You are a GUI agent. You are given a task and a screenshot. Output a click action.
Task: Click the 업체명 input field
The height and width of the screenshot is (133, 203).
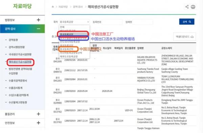click(143, 22)
